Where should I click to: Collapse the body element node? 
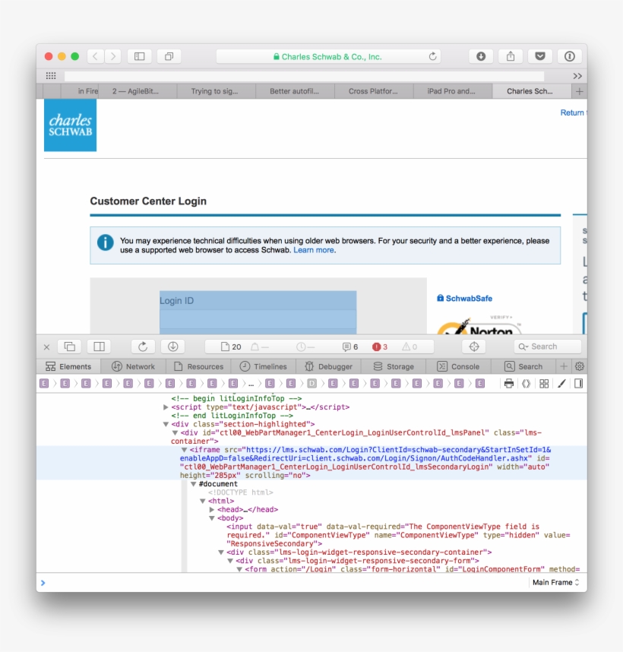coord(211,518)
